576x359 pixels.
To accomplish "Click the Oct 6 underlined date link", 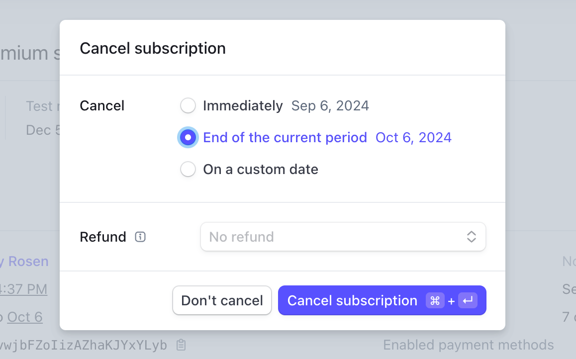I will click(x=25, y=317).
